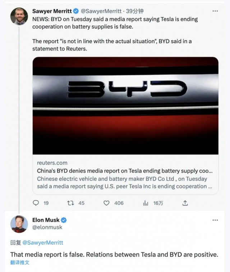Viewport: 230px width, 272px height.
Task: Open the BYD logo article preview image
Action: click(125, 106)
